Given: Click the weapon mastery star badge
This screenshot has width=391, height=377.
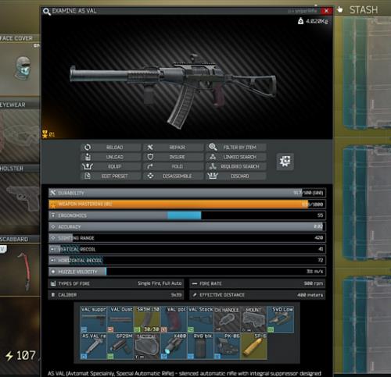Looking at the screenshot, I should (45, 134).
